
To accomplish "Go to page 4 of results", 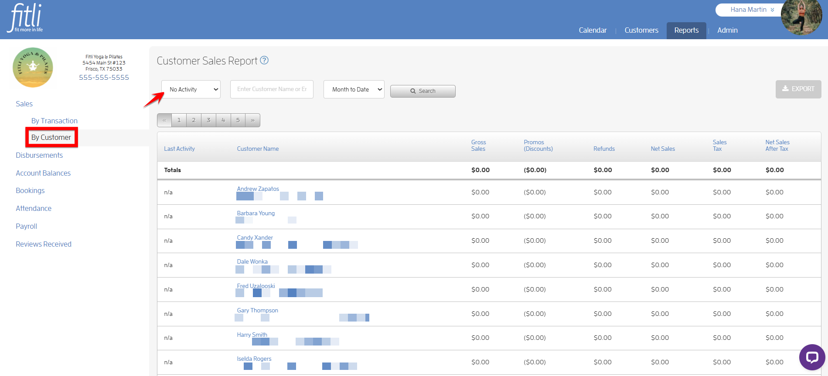I will click(223, 120).
